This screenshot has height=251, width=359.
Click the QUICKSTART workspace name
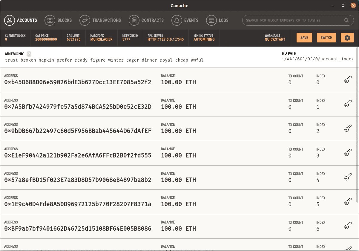[x=275, y=39]
